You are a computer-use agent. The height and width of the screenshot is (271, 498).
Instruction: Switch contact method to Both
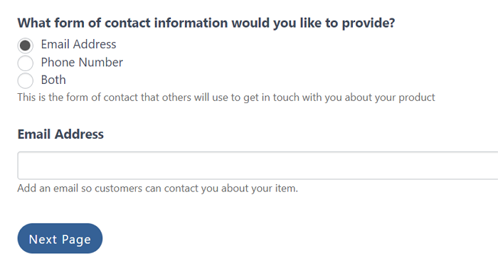pos(25,80)
